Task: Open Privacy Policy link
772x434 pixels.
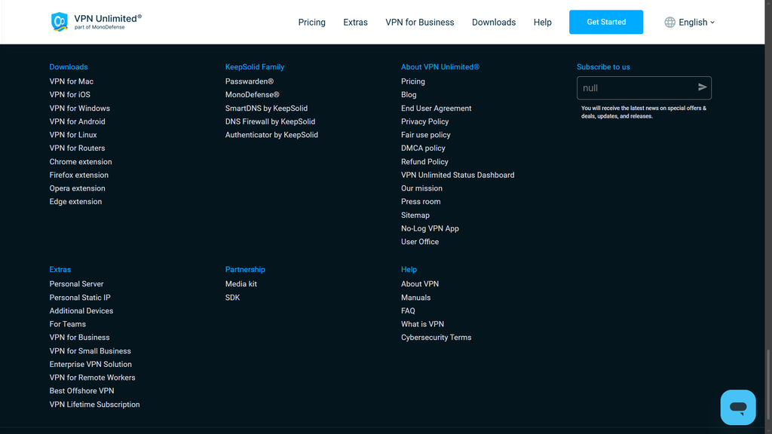Action: click(425, 121)
